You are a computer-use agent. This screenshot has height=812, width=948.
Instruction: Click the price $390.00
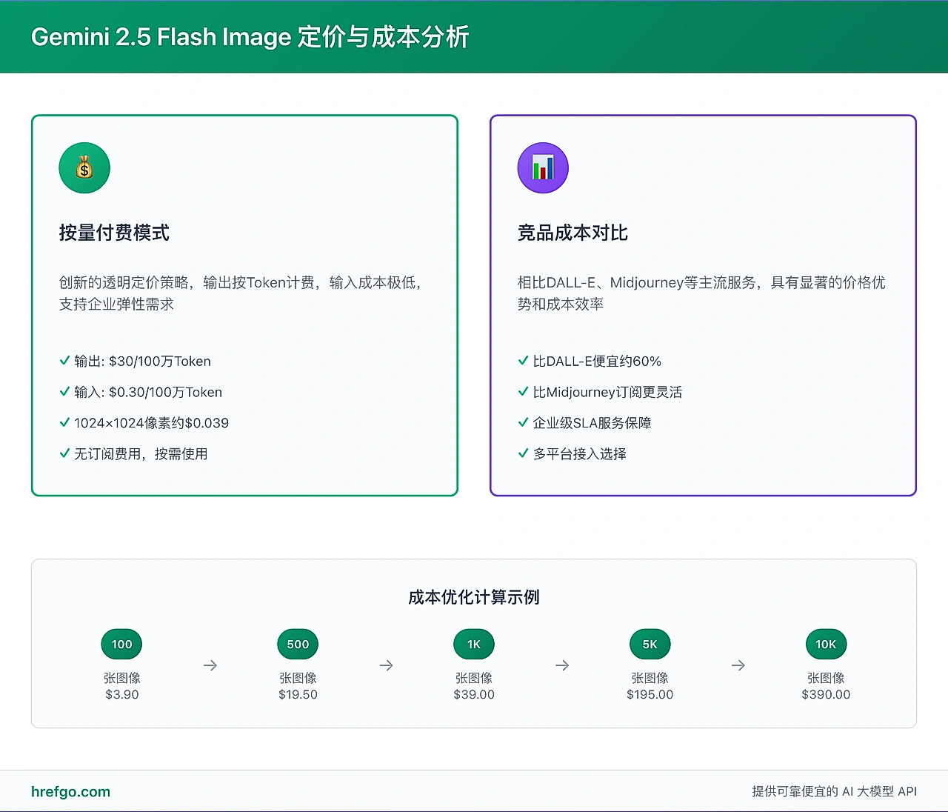[x=826, y=694]
